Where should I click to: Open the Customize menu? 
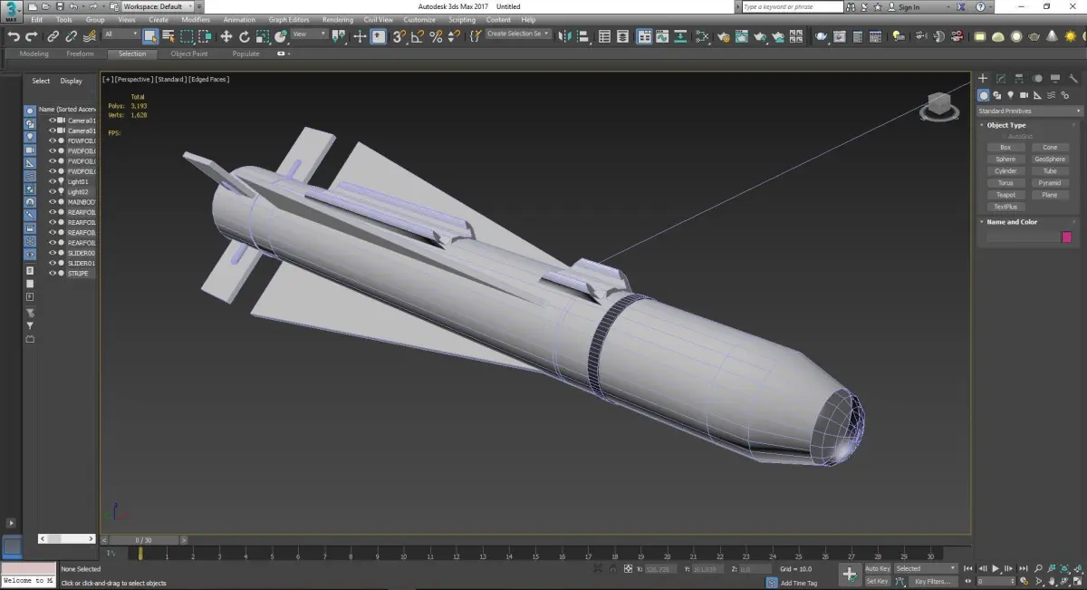(419, 19)
